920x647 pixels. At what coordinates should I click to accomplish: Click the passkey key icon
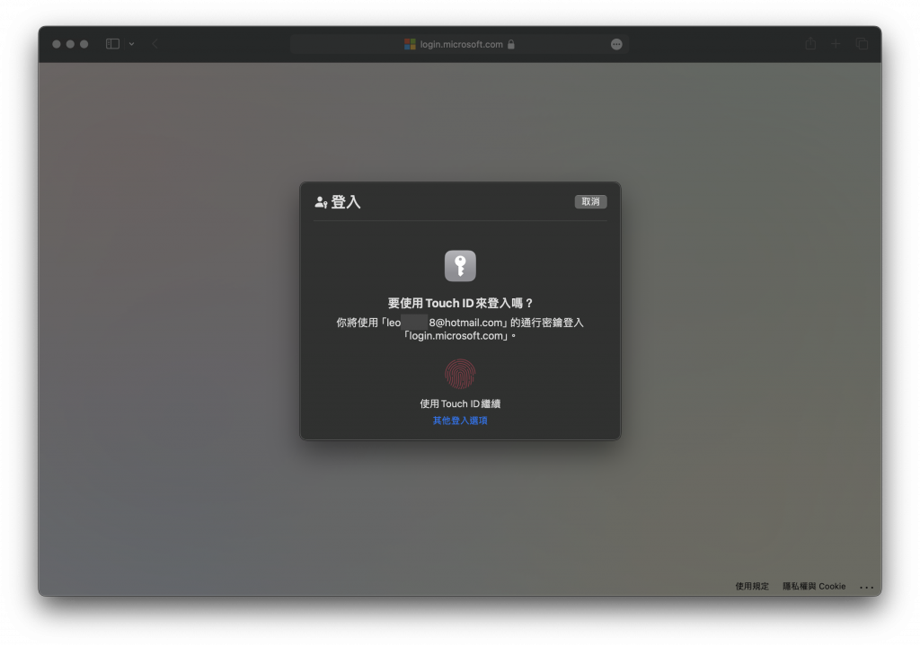pyautogui.click(x=460, y=266)
